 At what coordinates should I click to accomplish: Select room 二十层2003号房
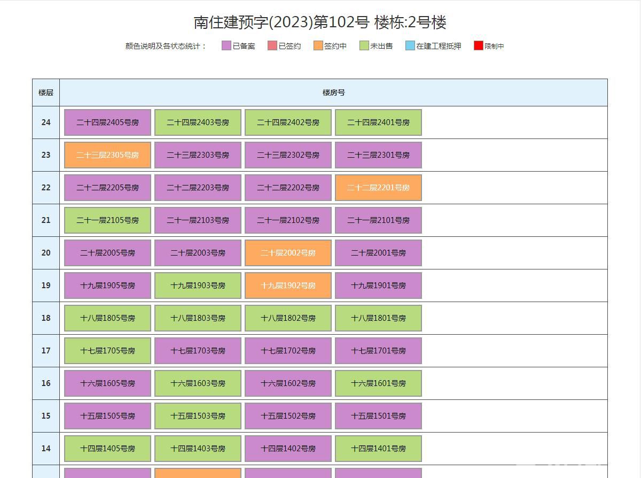pyautogui.click(x=198, y=253)
